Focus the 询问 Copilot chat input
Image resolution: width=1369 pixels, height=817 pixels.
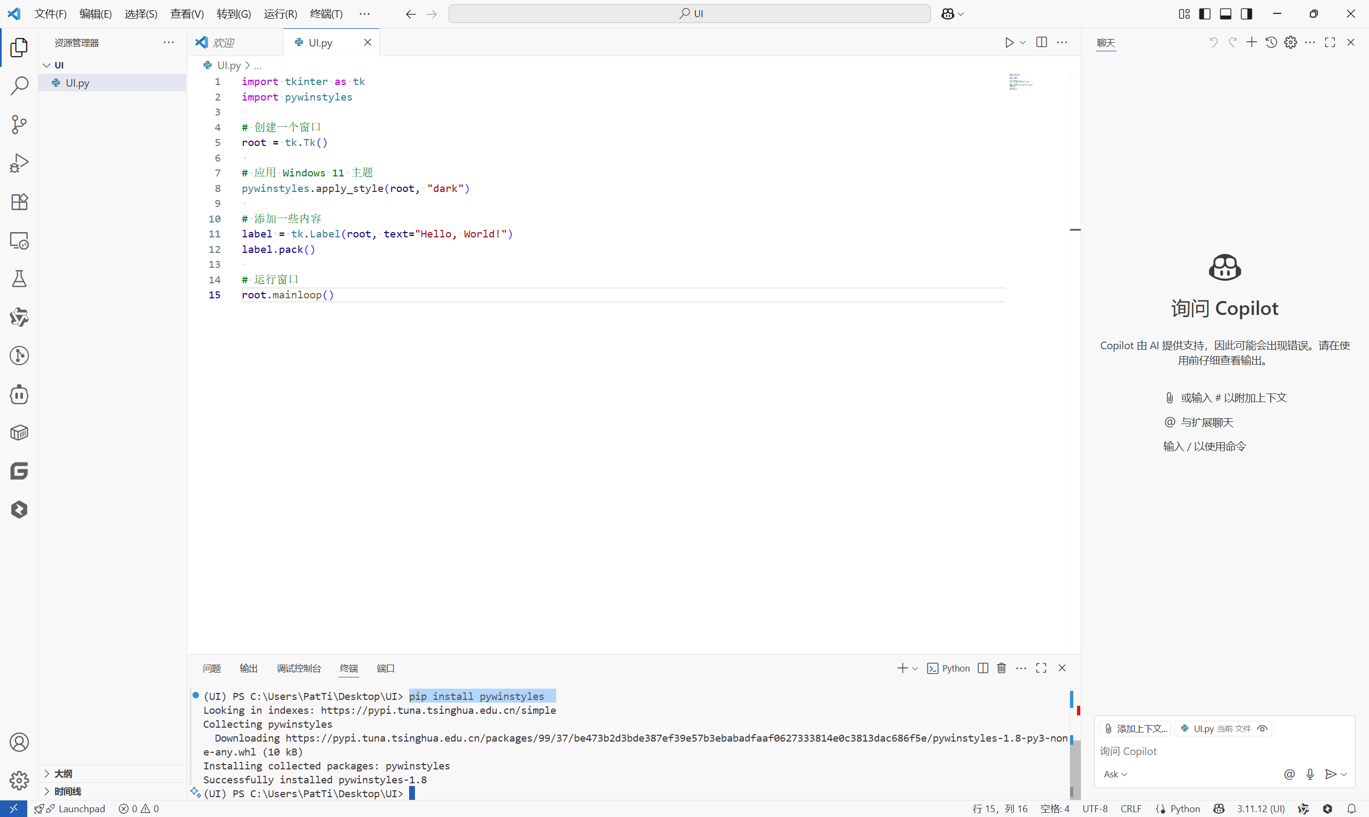[1224, 751]
